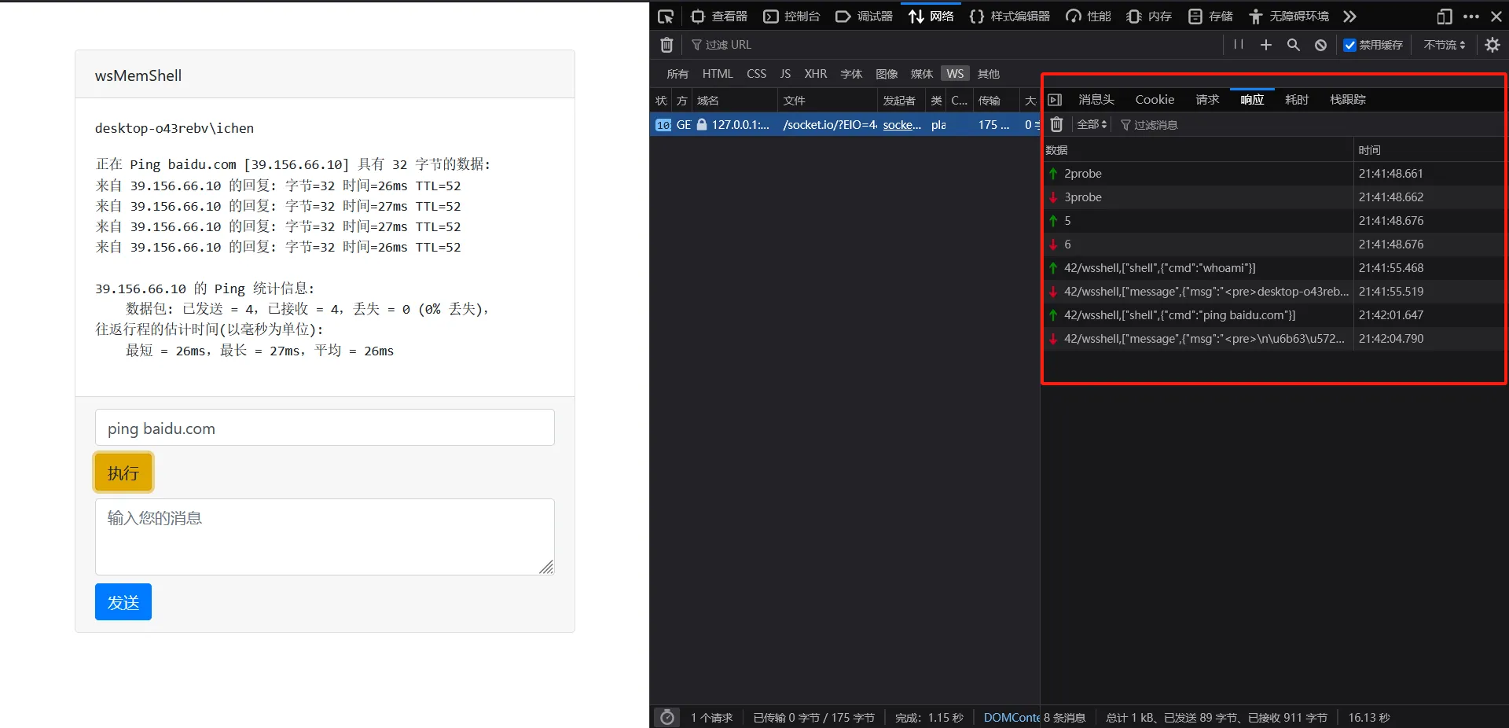Close the developer tools panel
The height and width of the screenshot is (728, 1509).
[x=1496, y=17]
